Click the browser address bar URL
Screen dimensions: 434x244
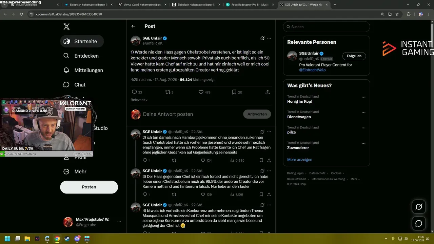point(69,14)
